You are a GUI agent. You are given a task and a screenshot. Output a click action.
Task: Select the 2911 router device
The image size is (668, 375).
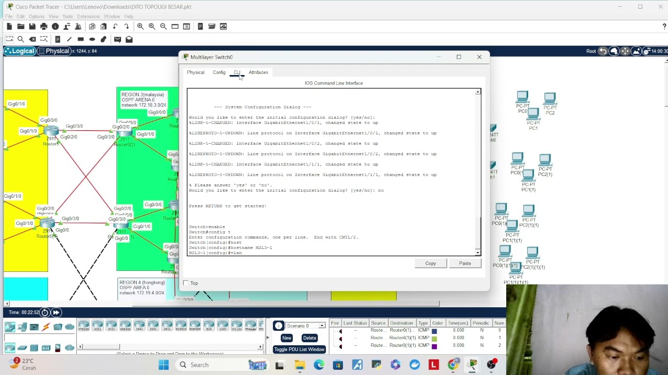click(x=167, y=326)
